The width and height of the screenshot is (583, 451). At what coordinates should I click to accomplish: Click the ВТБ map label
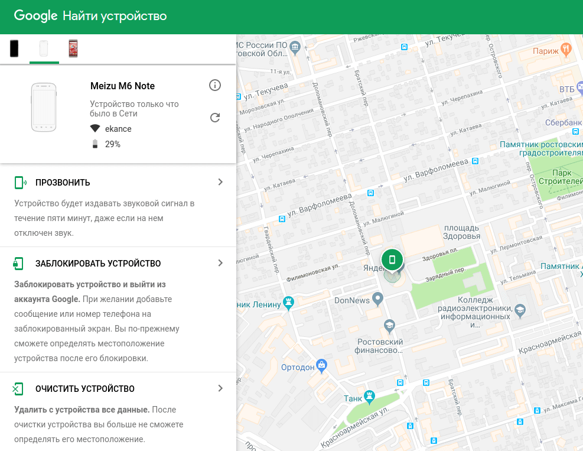click(567, 89)
